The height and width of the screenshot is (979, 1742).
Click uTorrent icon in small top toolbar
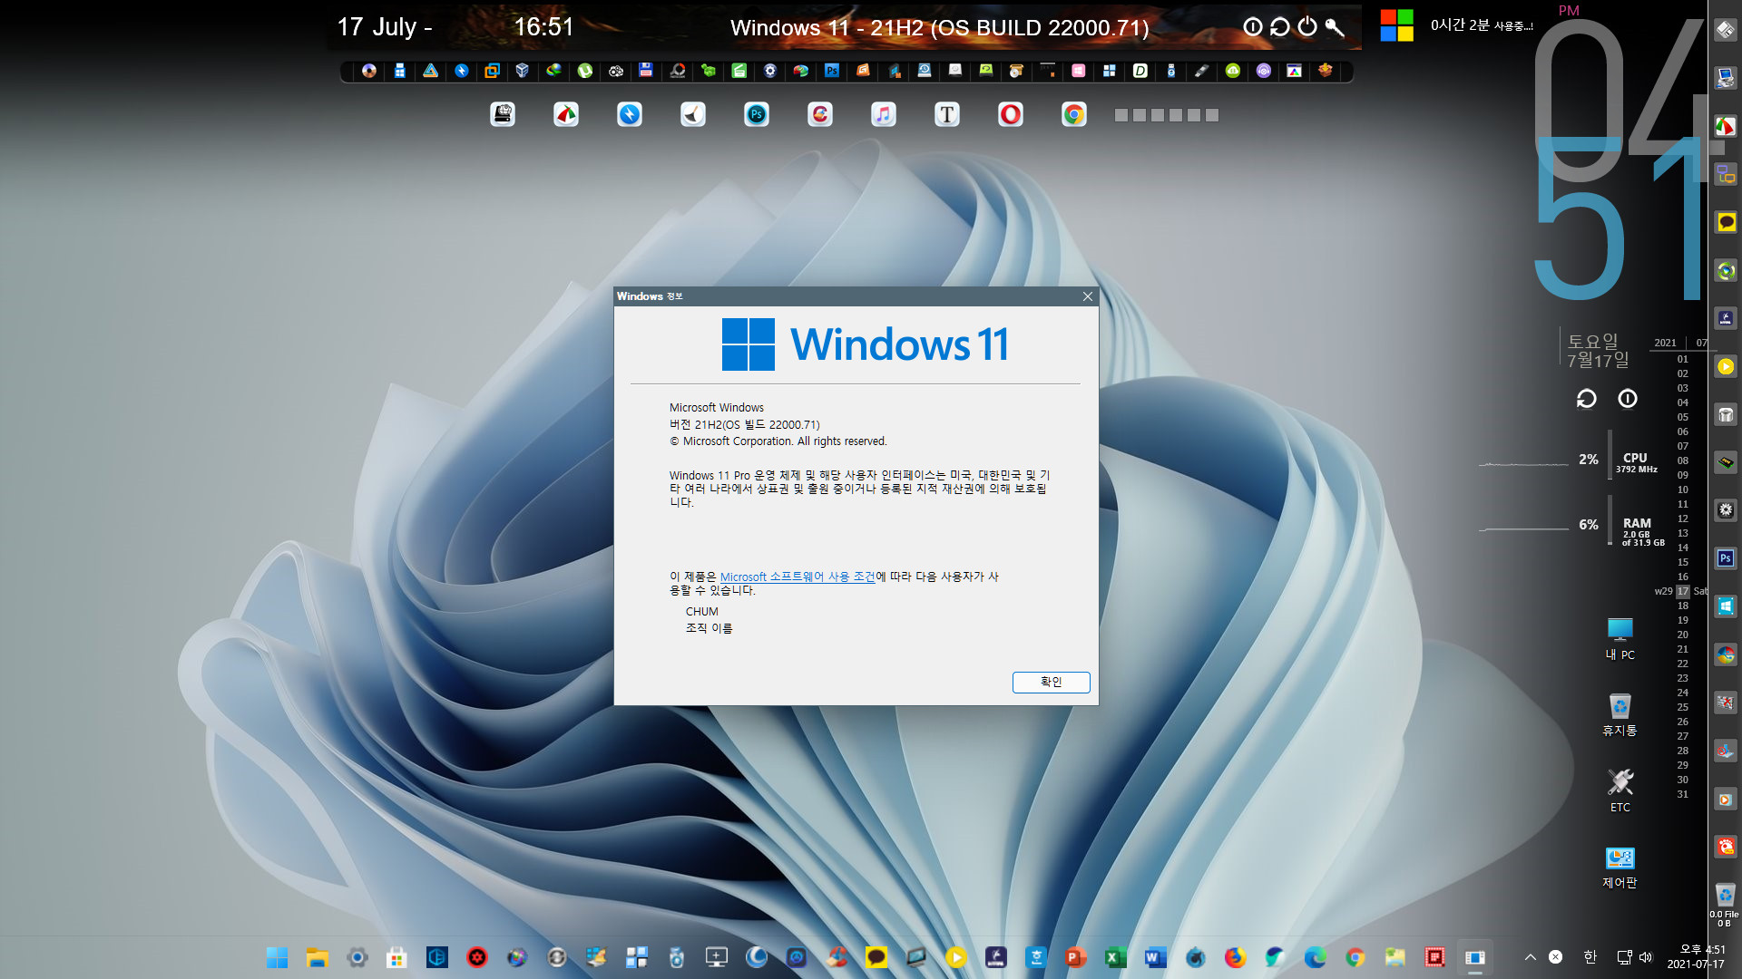point(585,71)
